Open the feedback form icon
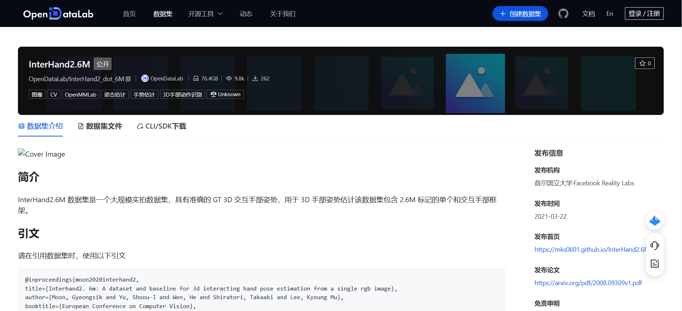Image resolution: width=682 pixels, height=311 pixels. 655,264
